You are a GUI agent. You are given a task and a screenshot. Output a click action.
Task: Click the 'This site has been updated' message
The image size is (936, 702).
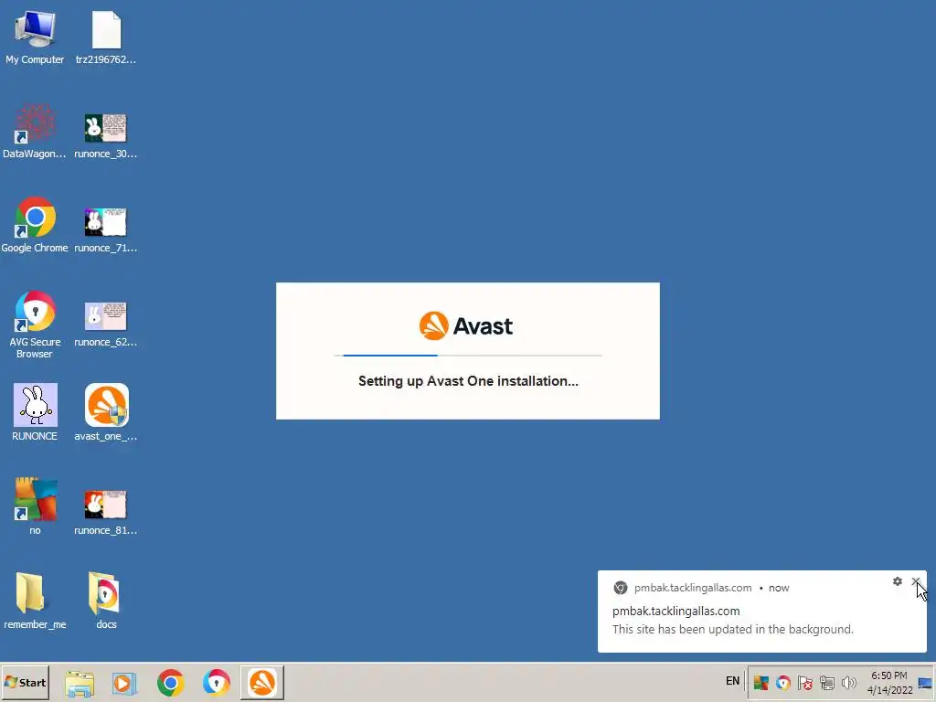coord(732,629)
